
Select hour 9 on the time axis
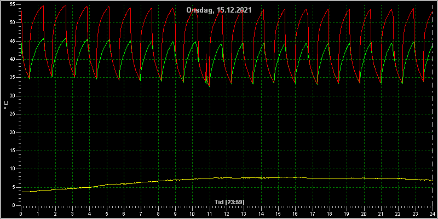[175, 214]
